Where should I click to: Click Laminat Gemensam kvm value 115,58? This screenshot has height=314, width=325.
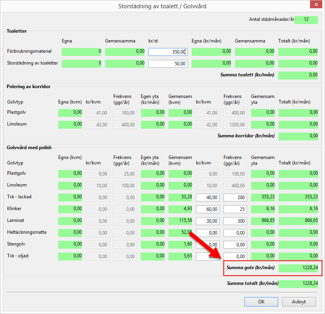point(180,221)
